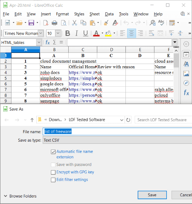Click the Copy icon
The height and width of the screenshot is (204, 192).
coord(83,23)
